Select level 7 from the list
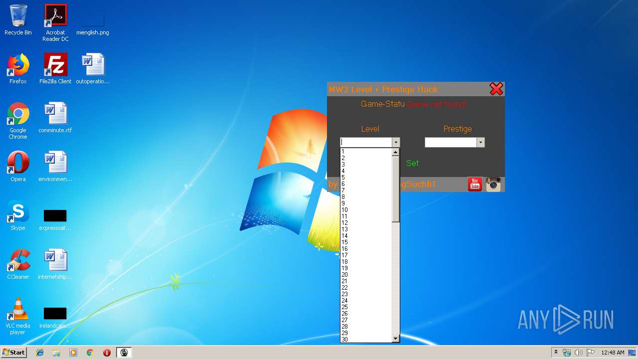The width and height of the screenshot is (638, 359). point(366,190)
